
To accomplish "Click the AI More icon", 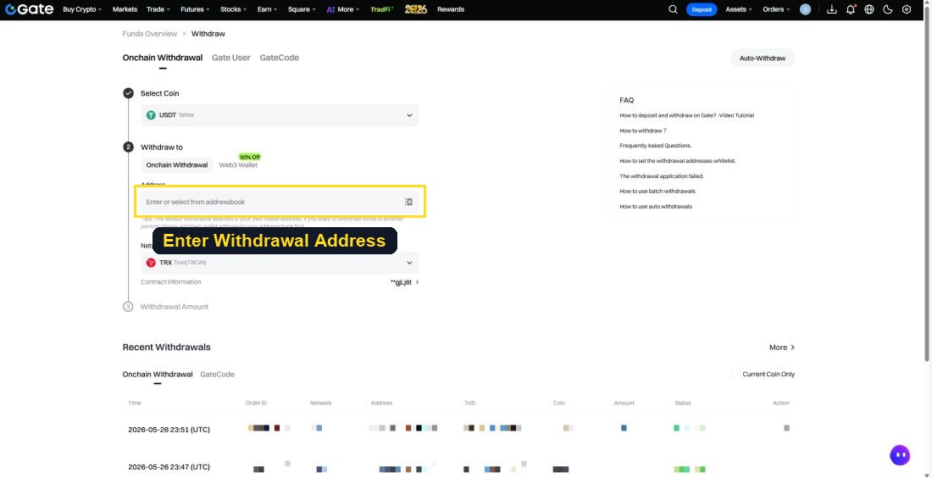I will (x=330, y=9).
